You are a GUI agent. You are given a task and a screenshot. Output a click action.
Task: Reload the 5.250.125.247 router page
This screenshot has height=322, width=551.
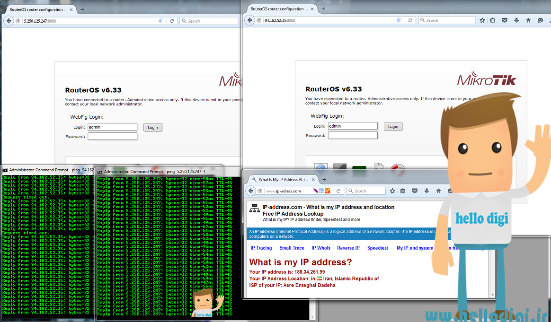[x=172, y=21]
